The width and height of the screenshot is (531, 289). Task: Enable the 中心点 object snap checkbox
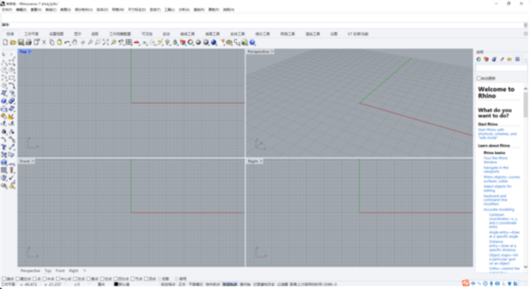(58, 279)
